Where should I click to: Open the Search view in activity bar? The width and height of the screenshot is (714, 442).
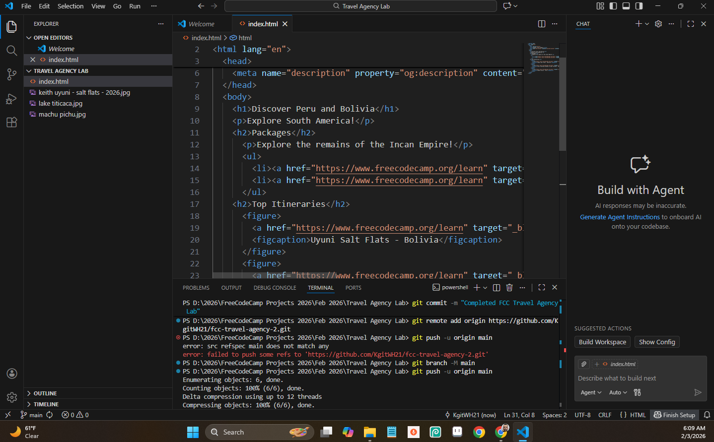11,51
